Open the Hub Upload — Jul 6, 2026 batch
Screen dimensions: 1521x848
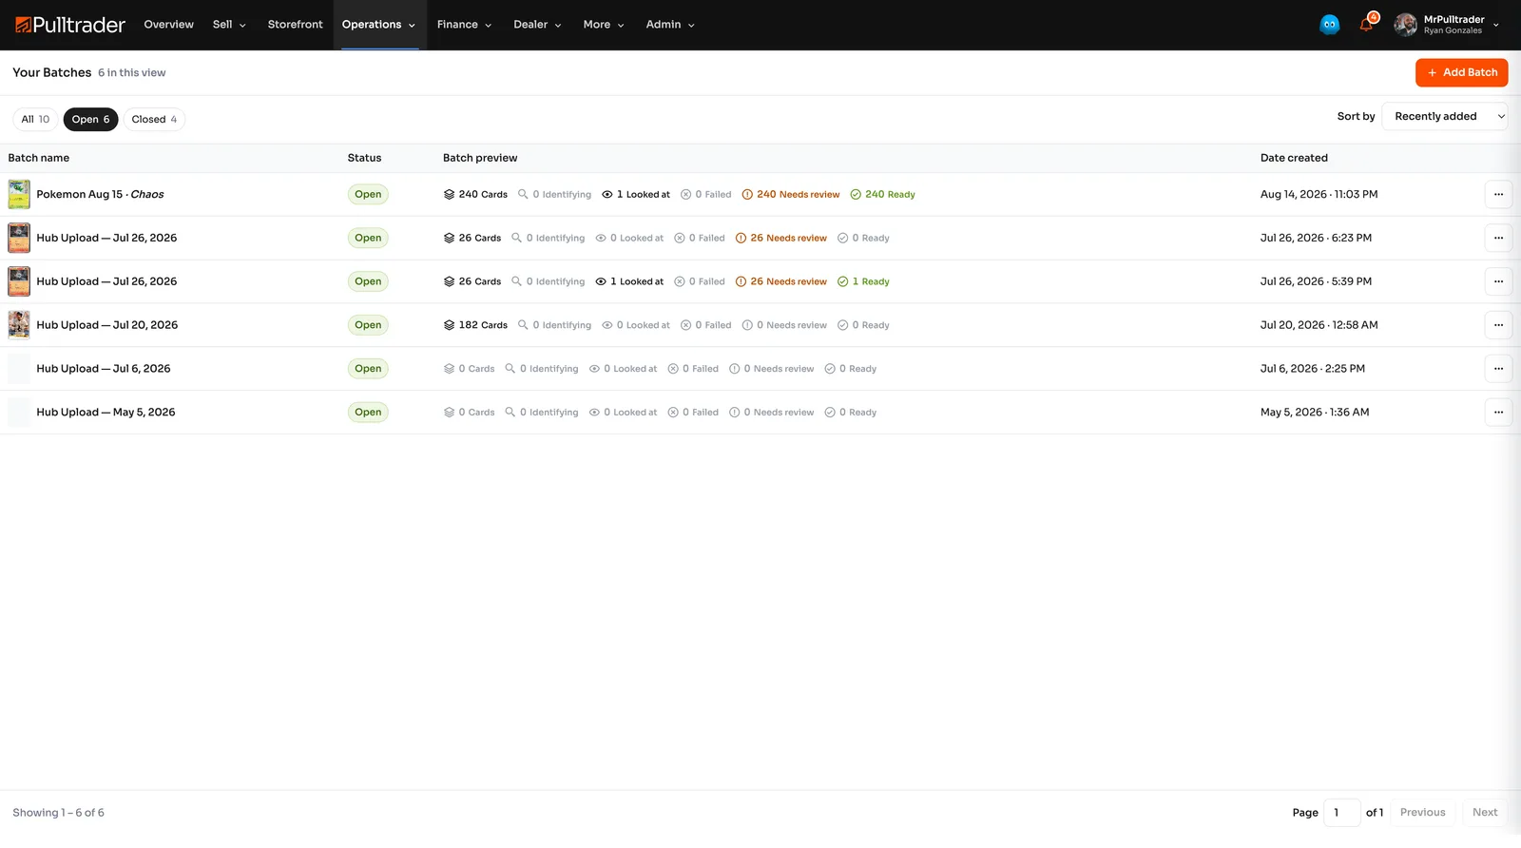[104, 369]
